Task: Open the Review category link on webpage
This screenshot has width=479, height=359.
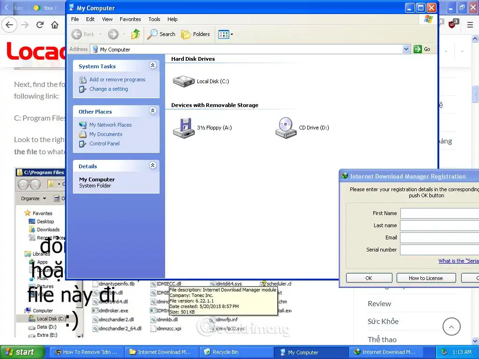Action: click(x=379, y=304)
